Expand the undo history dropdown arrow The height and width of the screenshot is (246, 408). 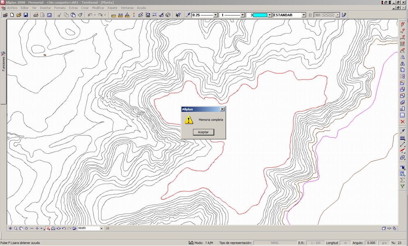pyautogui.click(x=95, y=15)
